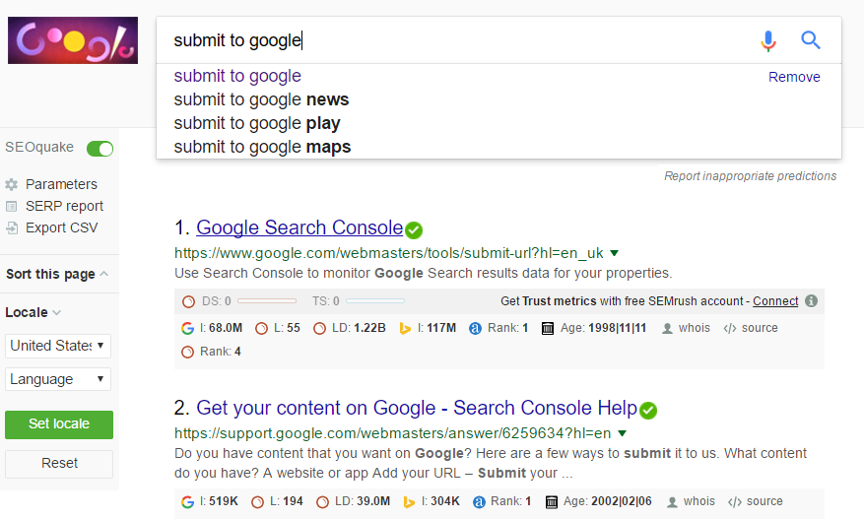Expand arrow next to submit-url result URL

click(x=615, y=253)
